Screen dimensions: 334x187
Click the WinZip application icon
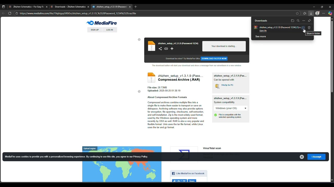point(217,86)
